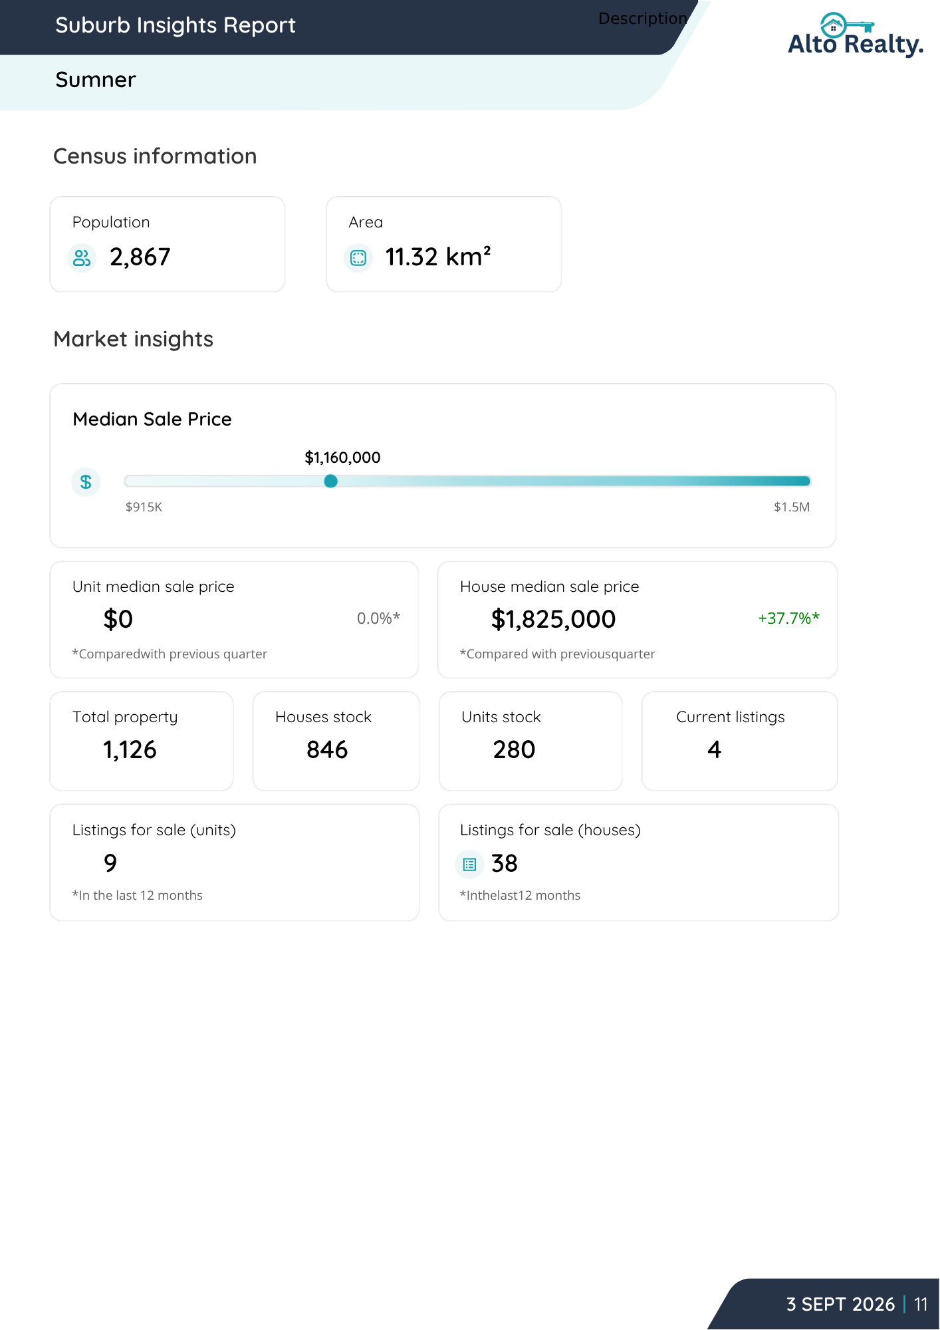Select the suburb name "Sumner"
Viewport: 940px width, 1330px height.
tap(96, 80)
